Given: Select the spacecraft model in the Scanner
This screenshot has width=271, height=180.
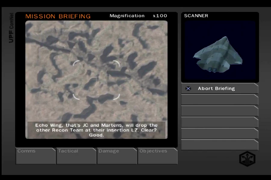Looking at the screenshot, I should point(218,55).
